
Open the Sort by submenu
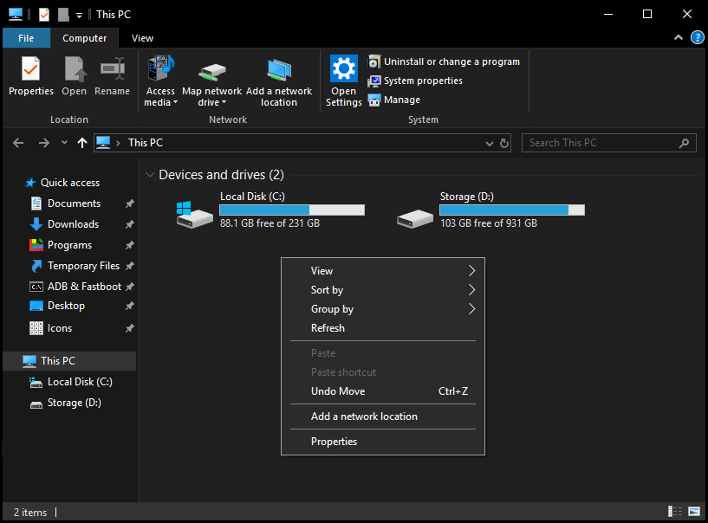(x=329, y=289)
